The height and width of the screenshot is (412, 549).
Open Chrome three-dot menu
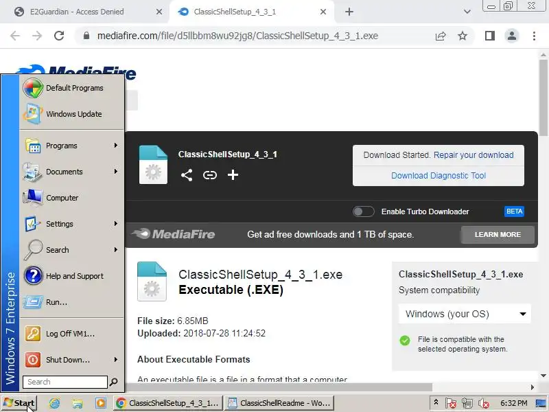[534, 36]
